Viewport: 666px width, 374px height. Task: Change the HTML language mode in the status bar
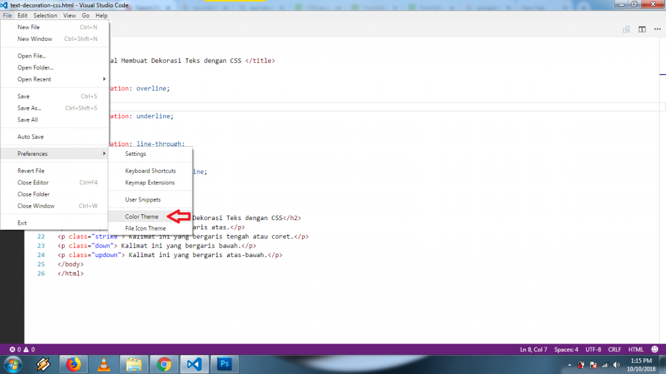(636, 349)
